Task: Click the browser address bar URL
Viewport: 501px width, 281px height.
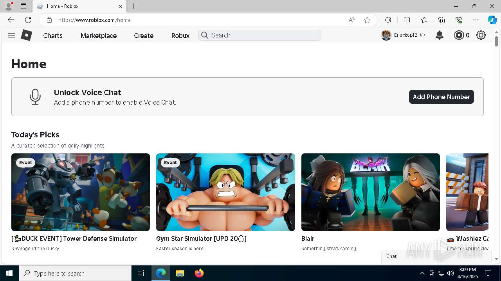Action: pos(94,20)
